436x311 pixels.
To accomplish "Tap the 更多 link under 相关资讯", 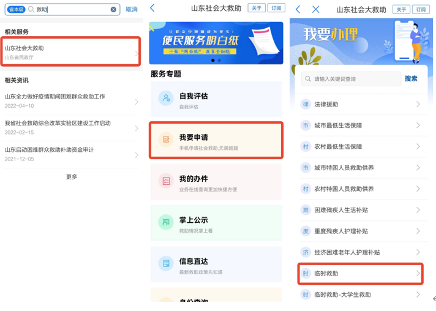I will (72, 177).
